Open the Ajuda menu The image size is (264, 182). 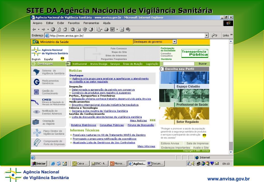[107, 23]
